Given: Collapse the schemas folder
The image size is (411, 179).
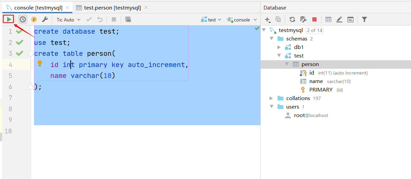Looking at the screenshot, I should (271, 39).
